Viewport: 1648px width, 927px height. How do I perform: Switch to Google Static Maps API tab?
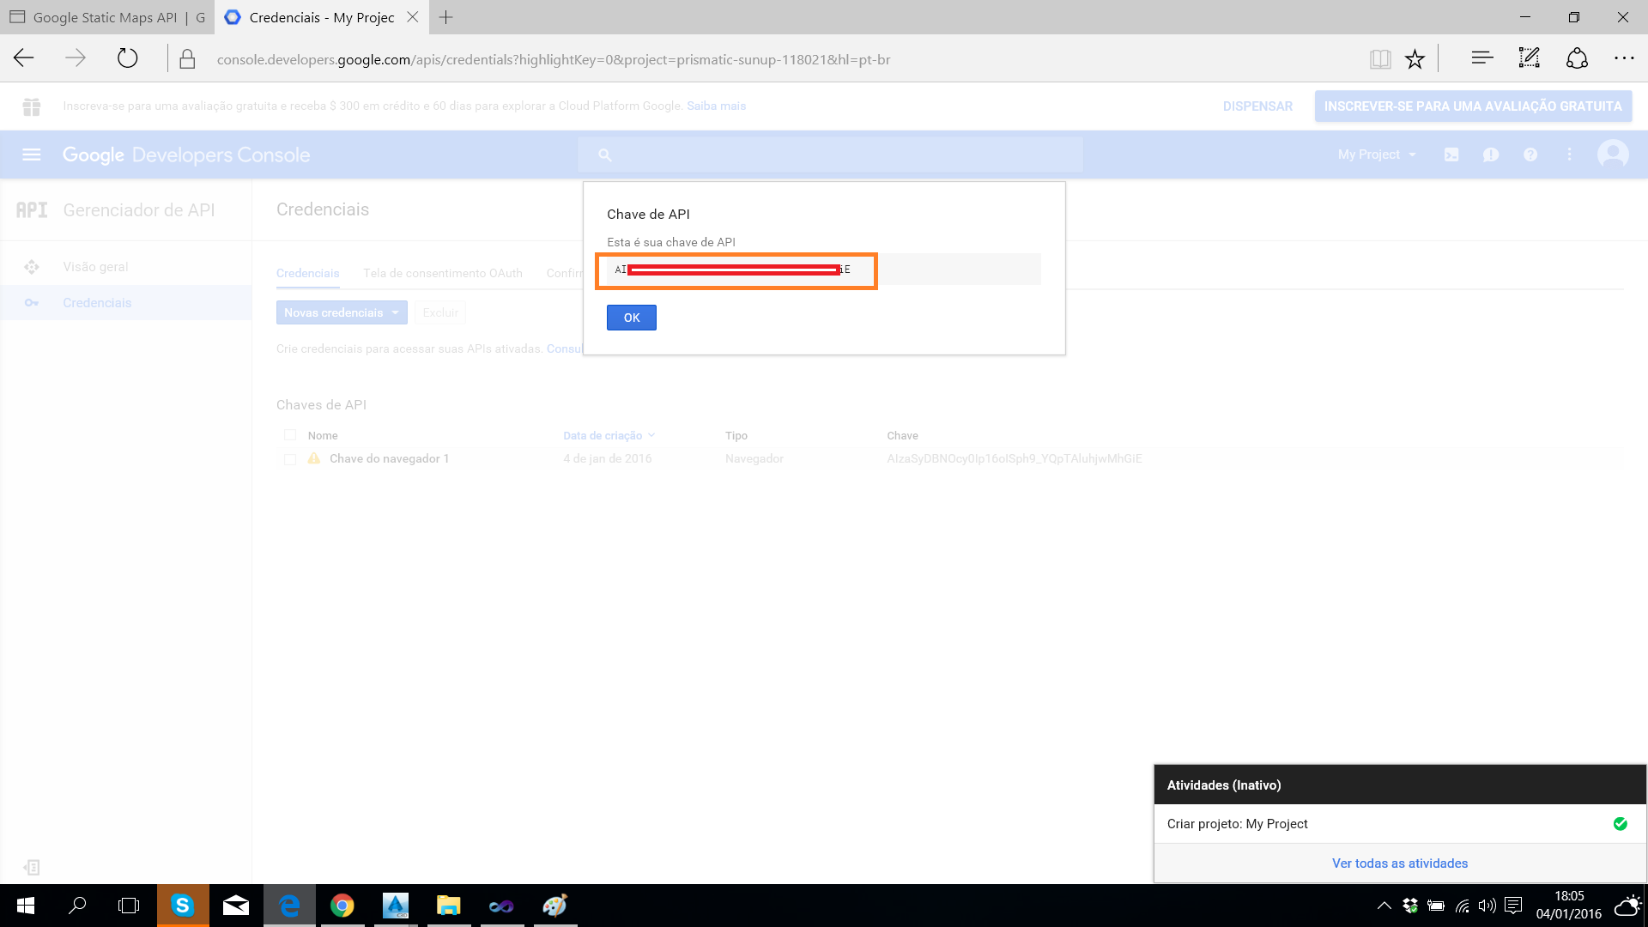coord(106,17)
